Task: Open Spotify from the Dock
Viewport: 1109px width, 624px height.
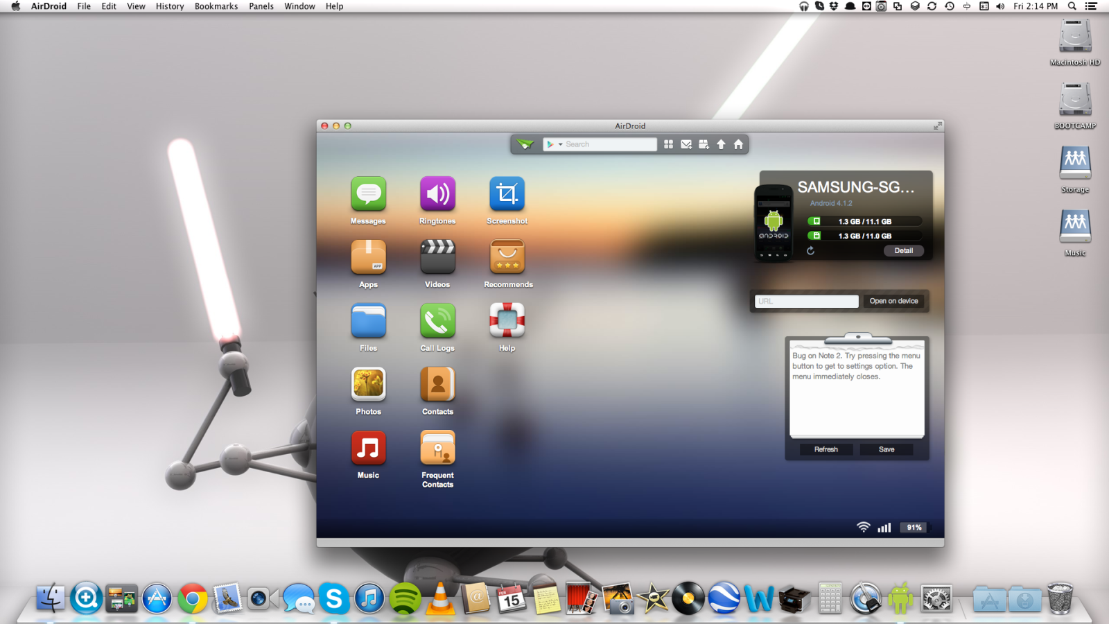Action: (x=405, y=598)
